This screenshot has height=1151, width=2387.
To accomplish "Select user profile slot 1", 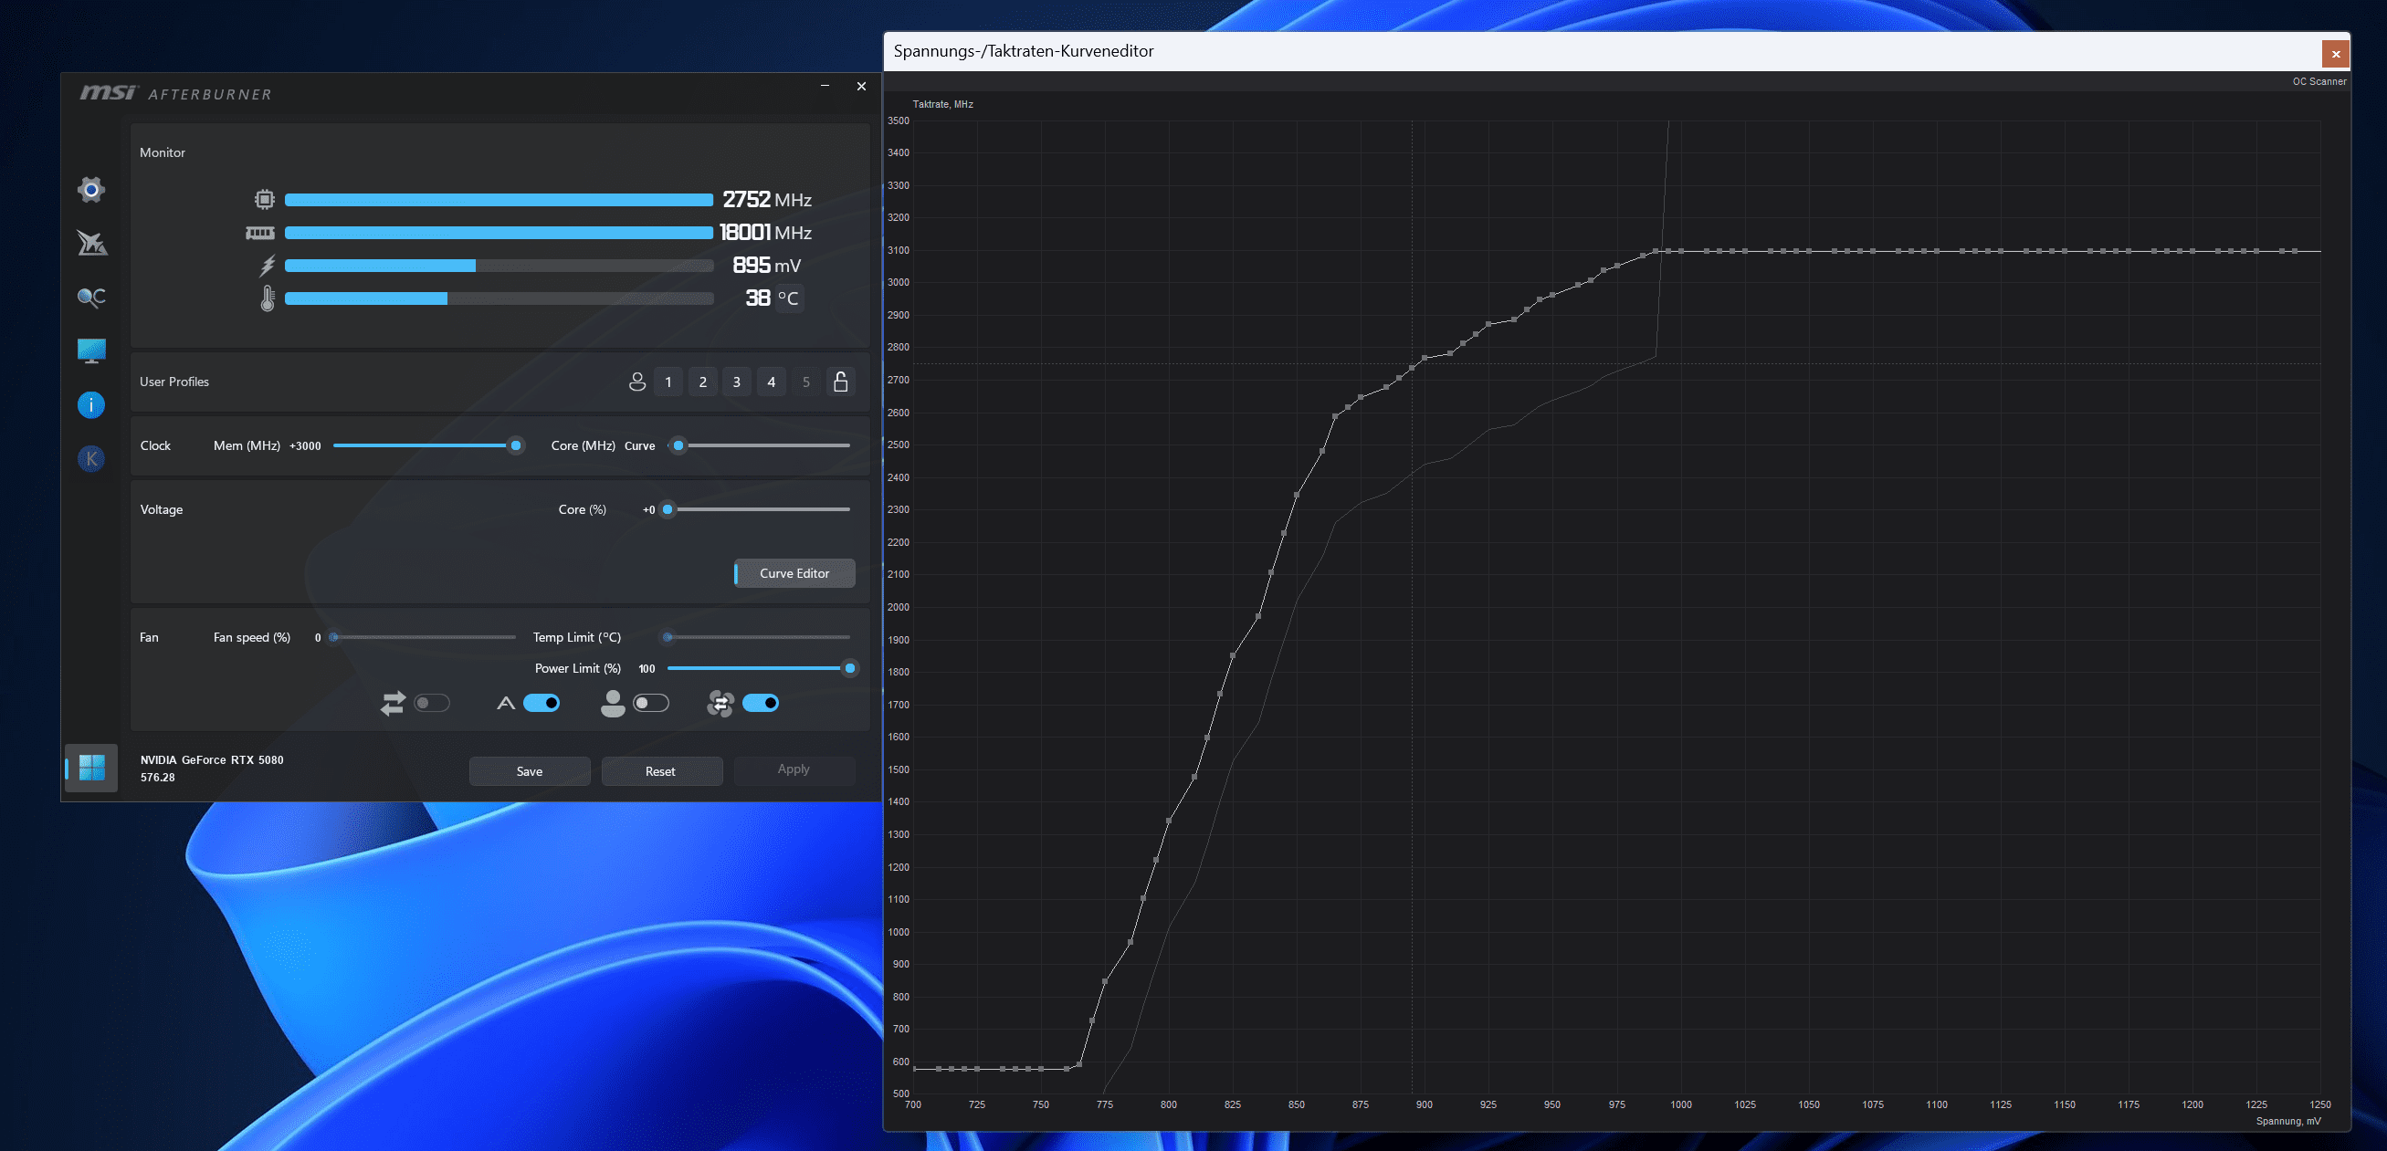I will pyautogui.click(x=668, y=382).
